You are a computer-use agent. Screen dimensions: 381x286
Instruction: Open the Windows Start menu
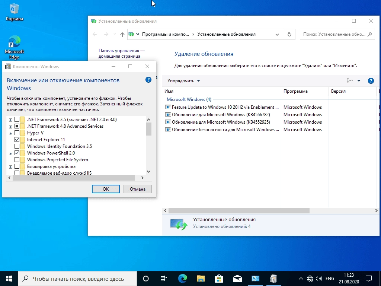tap(9, 279)
